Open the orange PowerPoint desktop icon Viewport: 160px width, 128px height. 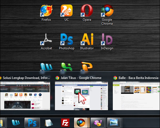pyautogui.click(x=87, y=67)
